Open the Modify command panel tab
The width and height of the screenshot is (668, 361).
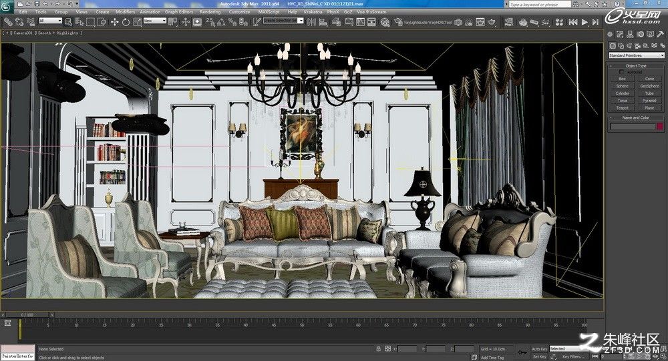[x=621, y=34]
